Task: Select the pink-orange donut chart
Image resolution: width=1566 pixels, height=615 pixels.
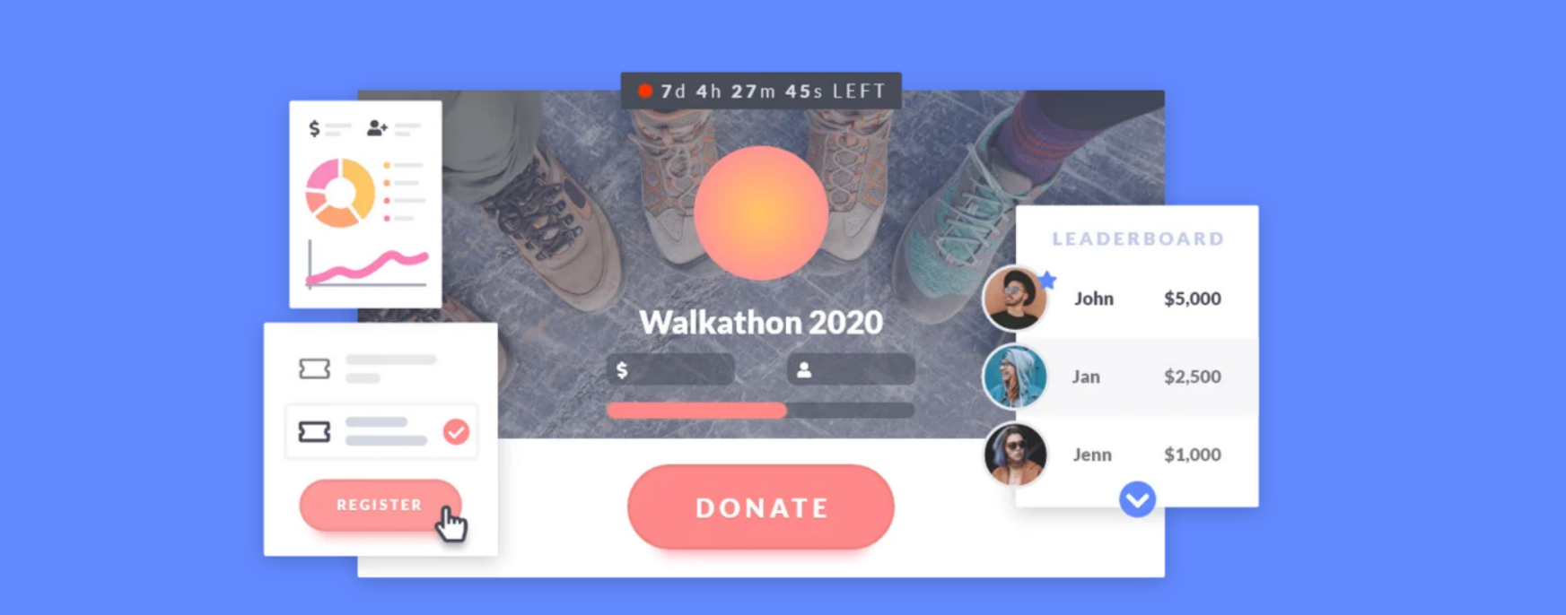Action: coord(340,193)
